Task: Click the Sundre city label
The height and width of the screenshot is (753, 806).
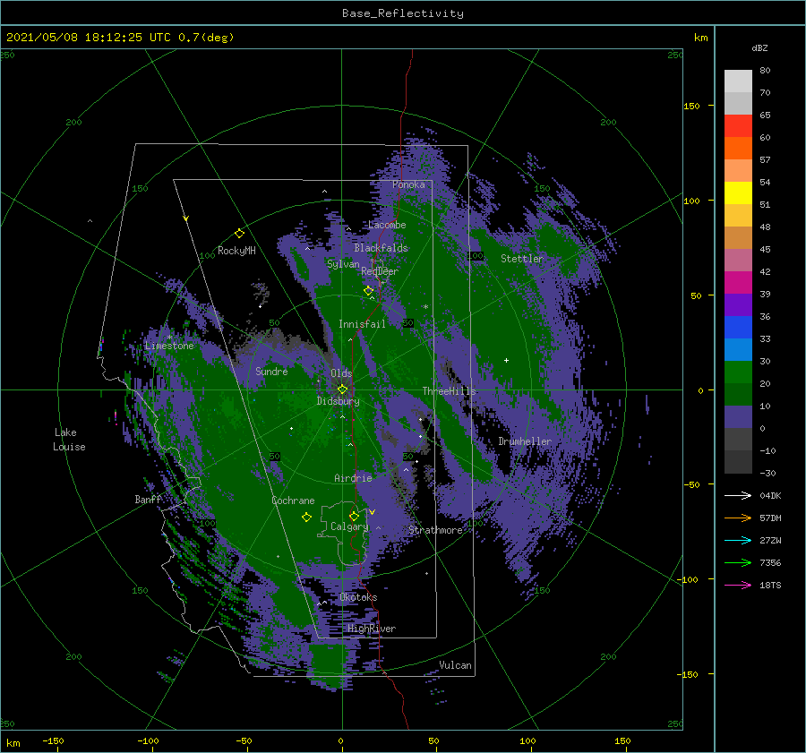Action: pyautogui.click(x=271, y=371)
